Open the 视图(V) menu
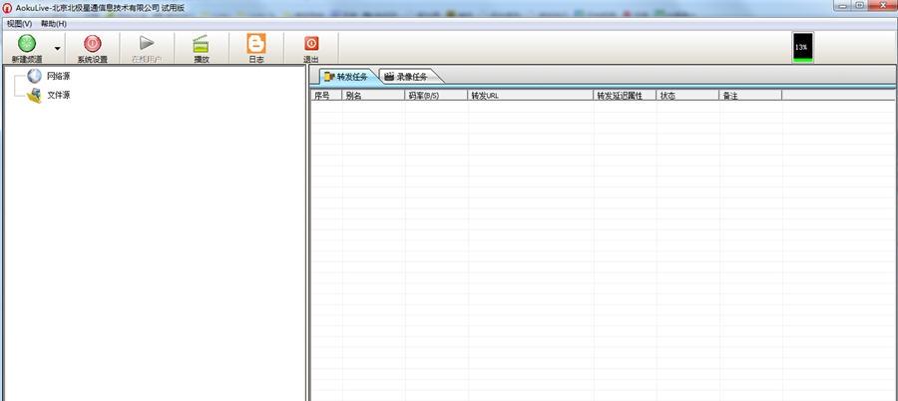The image size is (898, 401). (20, 24)
